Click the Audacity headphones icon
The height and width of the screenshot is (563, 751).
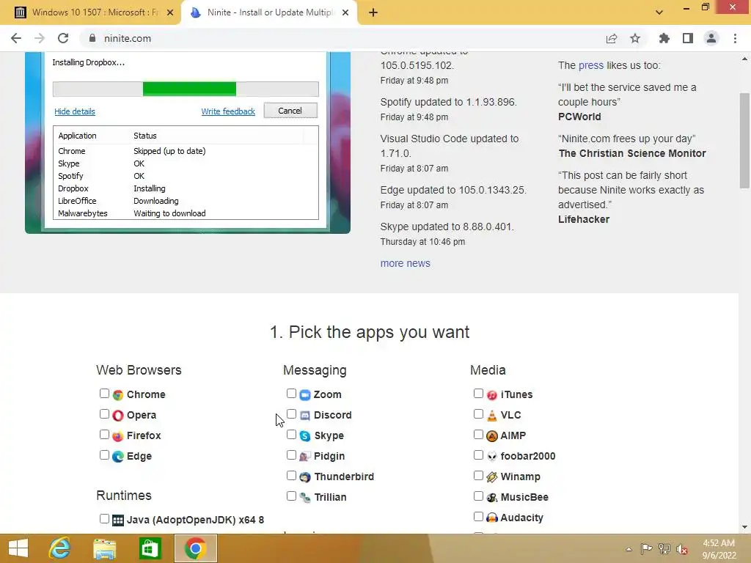point(492,518)
